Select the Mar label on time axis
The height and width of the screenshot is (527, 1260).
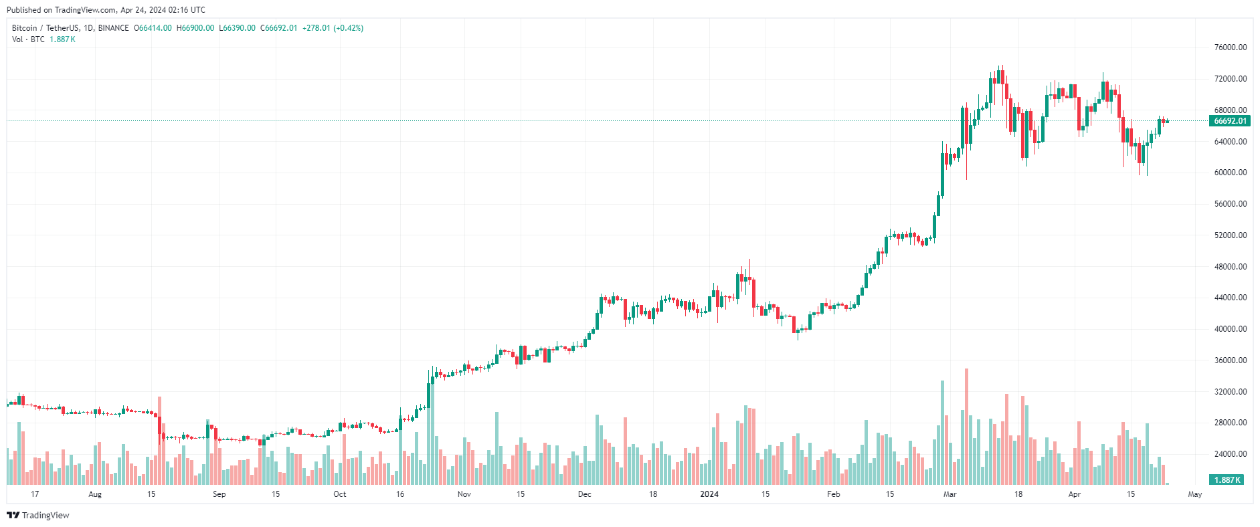(950, 494)
